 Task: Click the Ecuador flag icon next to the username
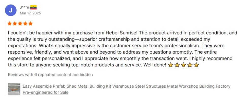pyautogui.click(x=33, y=7)
